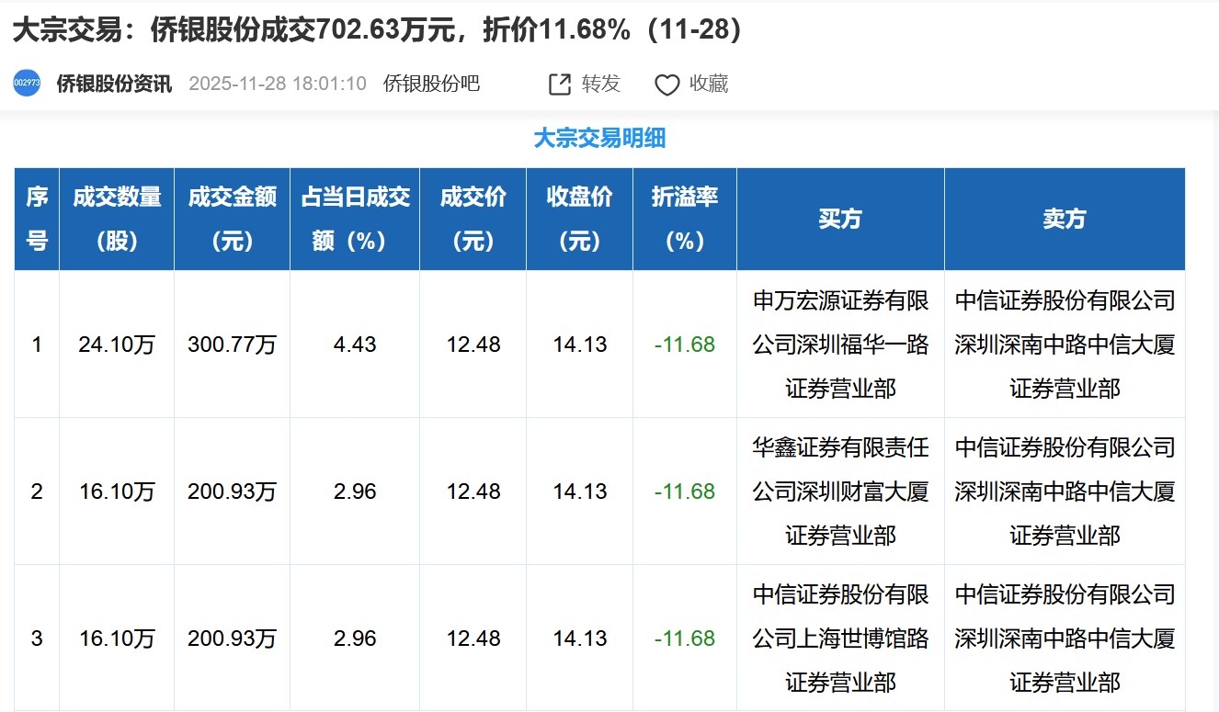Viewport: 1219px width, 712px height.
Task: Click the -11.68 discount rate in row 3
Action: pyautogui.click(x=685, y=639)
